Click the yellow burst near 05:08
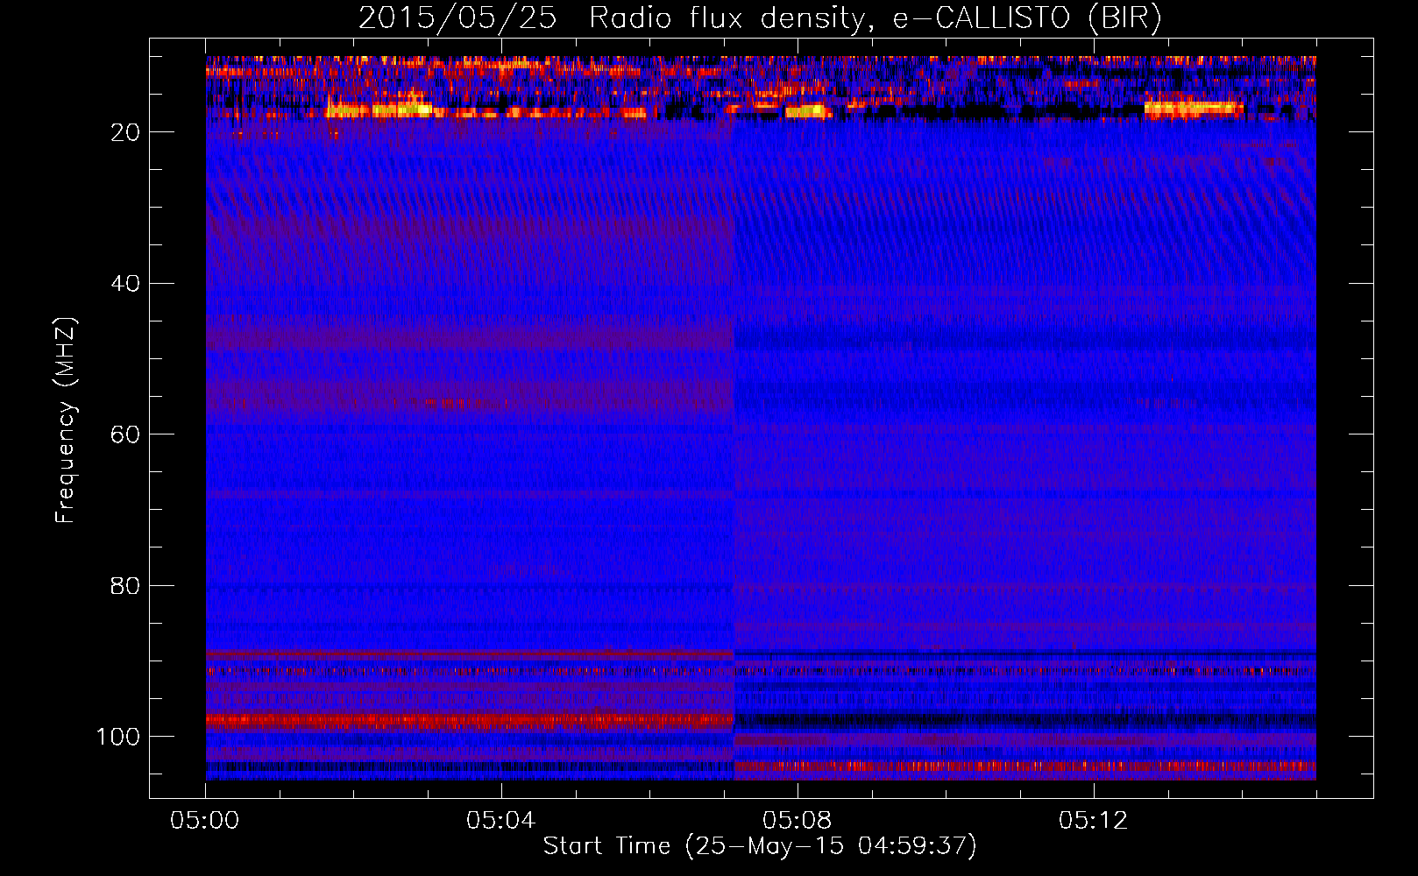 806,111
